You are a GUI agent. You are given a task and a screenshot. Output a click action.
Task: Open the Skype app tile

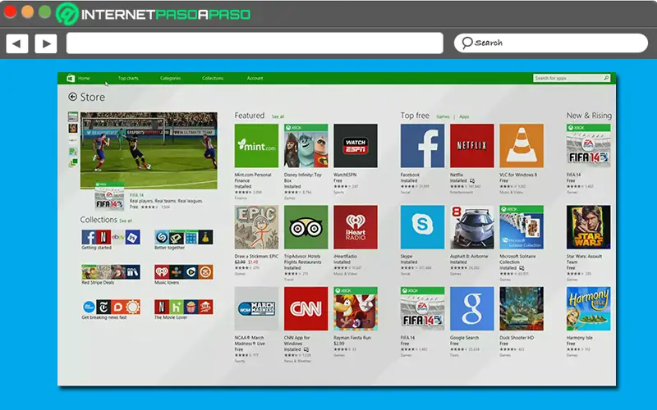point(422,227)
